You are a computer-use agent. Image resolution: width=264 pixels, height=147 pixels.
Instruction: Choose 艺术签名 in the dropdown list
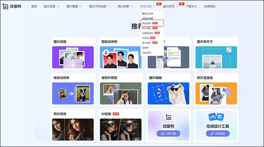click(x=146, y=43)
